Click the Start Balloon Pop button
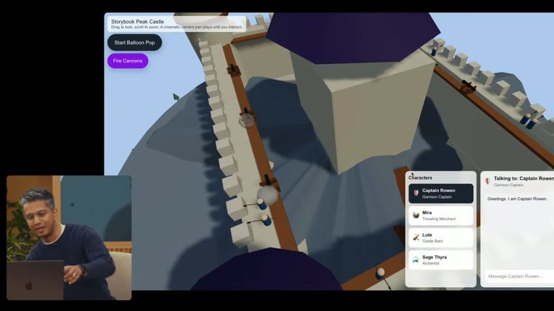This screenshot has height=311, width=554. (134, 43)
